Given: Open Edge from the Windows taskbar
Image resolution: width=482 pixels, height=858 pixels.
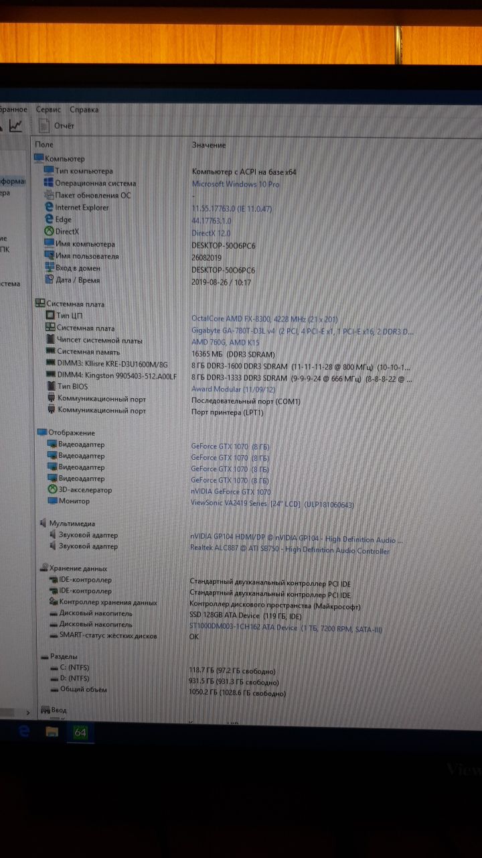Looking at the screenshot, I should coord(23,732).
